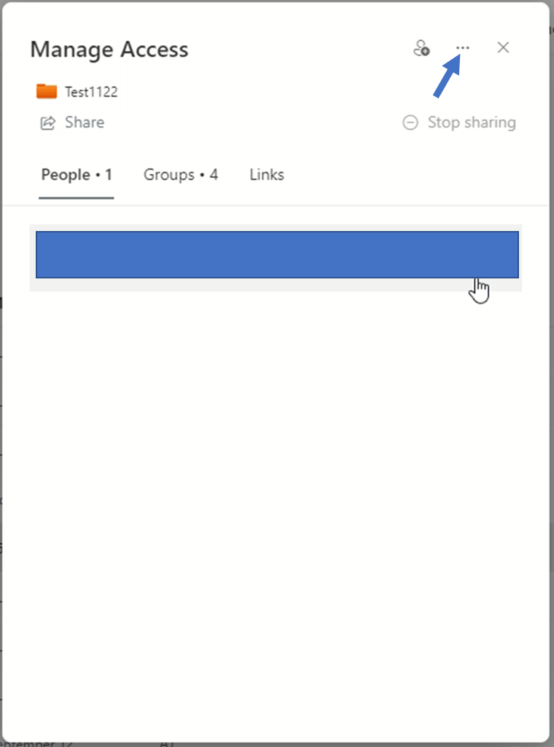The height and width of the screenshot is (747, 554).
Task: Switch to the People • 1 tab
Action: (x=77, y=175)
